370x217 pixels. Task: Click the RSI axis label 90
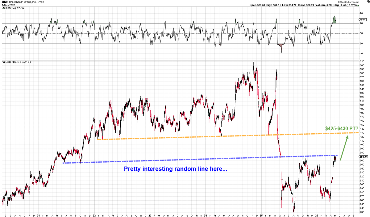point(361,14)
